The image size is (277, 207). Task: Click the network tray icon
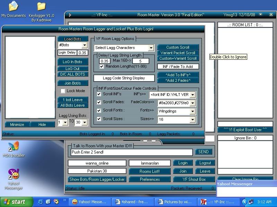(x=250, y=202)
